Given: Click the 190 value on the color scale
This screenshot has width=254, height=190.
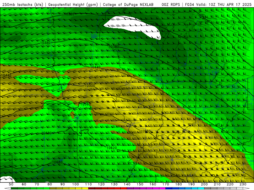Looking at the screenshot, I should point(191,184).
